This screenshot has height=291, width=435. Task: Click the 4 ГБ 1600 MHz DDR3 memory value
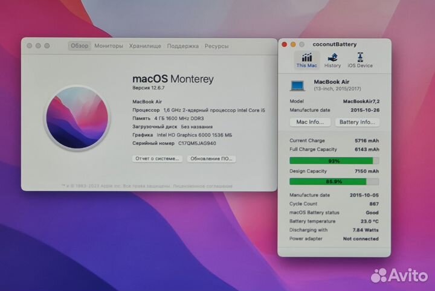(x=179, y=118)
